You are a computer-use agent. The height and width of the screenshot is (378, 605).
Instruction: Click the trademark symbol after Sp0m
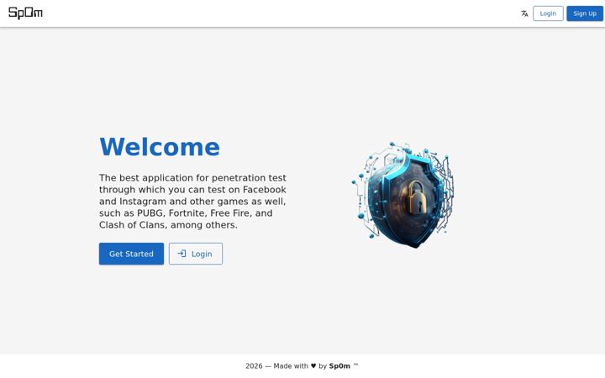pos(355,365)
